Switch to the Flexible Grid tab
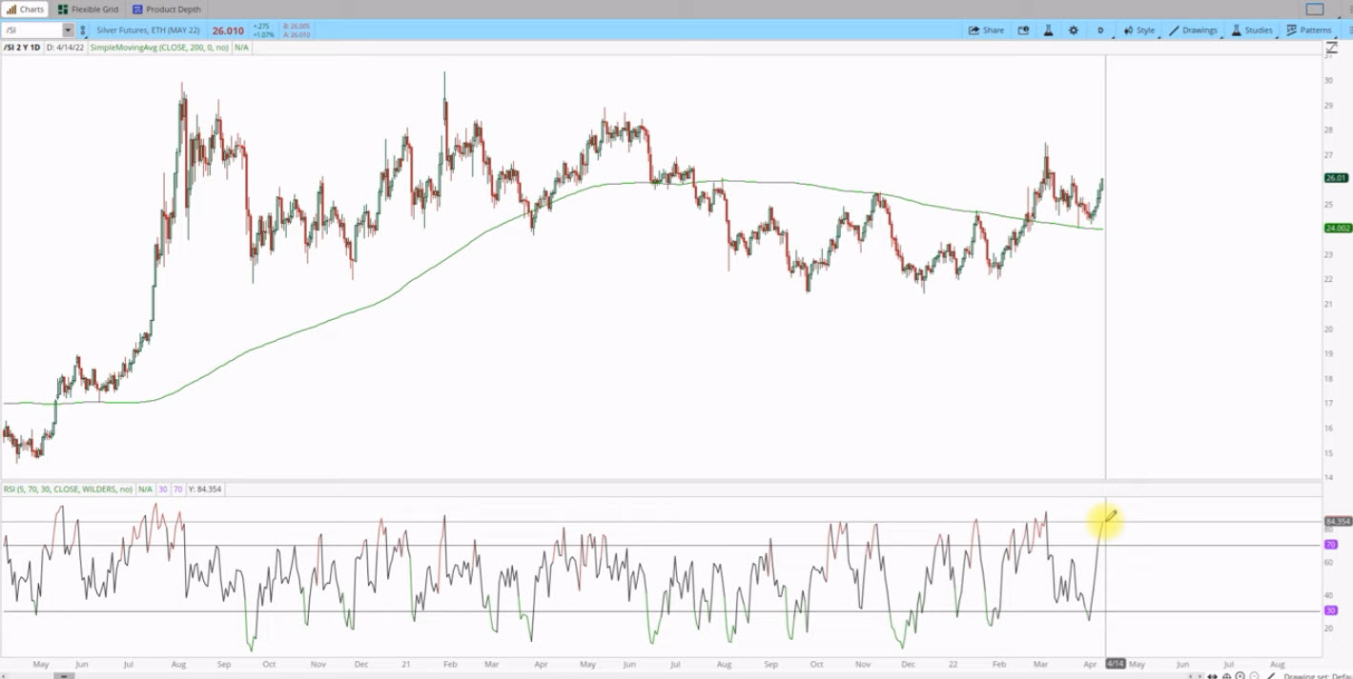 tap(91, 9)
